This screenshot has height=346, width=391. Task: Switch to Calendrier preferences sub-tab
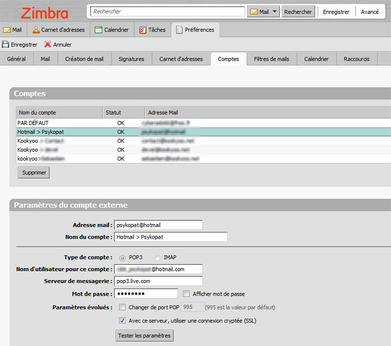pyautogui.click(x=316, y=59)
